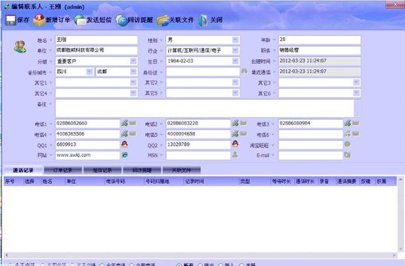Screen dimensions: 405x266
Task: Select the 全部电话 radio button
Action: pos(132,265)
